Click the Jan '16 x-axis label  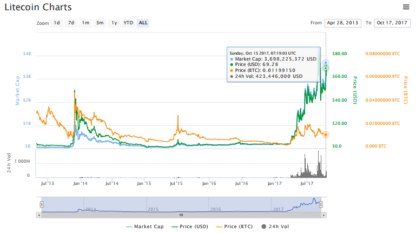tap(209, 183)
